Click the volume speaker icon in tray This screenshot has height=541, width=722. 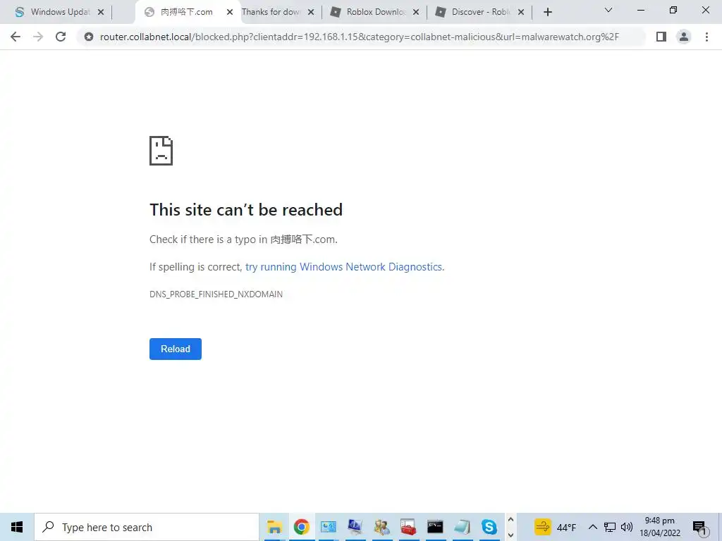(627, 527)
